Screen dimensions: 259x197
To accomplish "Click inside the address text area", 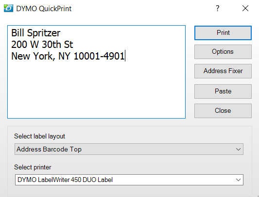I will (97, 72).
